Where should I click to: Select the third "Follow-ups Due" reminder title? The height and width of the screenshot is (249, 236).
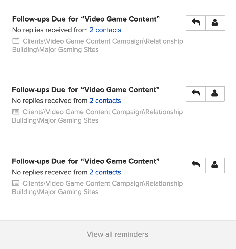pos(86,161)
